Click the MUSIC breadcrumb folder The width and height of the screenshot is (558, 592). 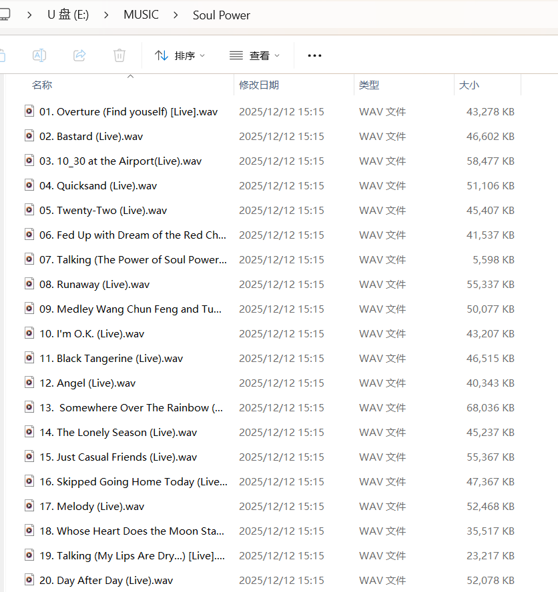(141, 15)
